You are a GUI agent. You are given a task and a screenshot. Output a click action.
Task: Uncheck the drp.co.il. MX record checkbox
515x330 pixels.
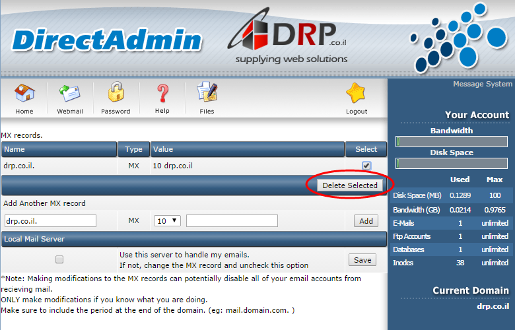click(x=366, y=166)
